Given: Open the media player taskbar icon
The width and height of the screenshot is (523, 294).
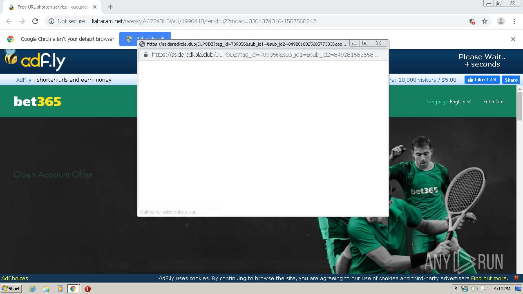Looking at the screenshot, I should click(x=60, y=289).
